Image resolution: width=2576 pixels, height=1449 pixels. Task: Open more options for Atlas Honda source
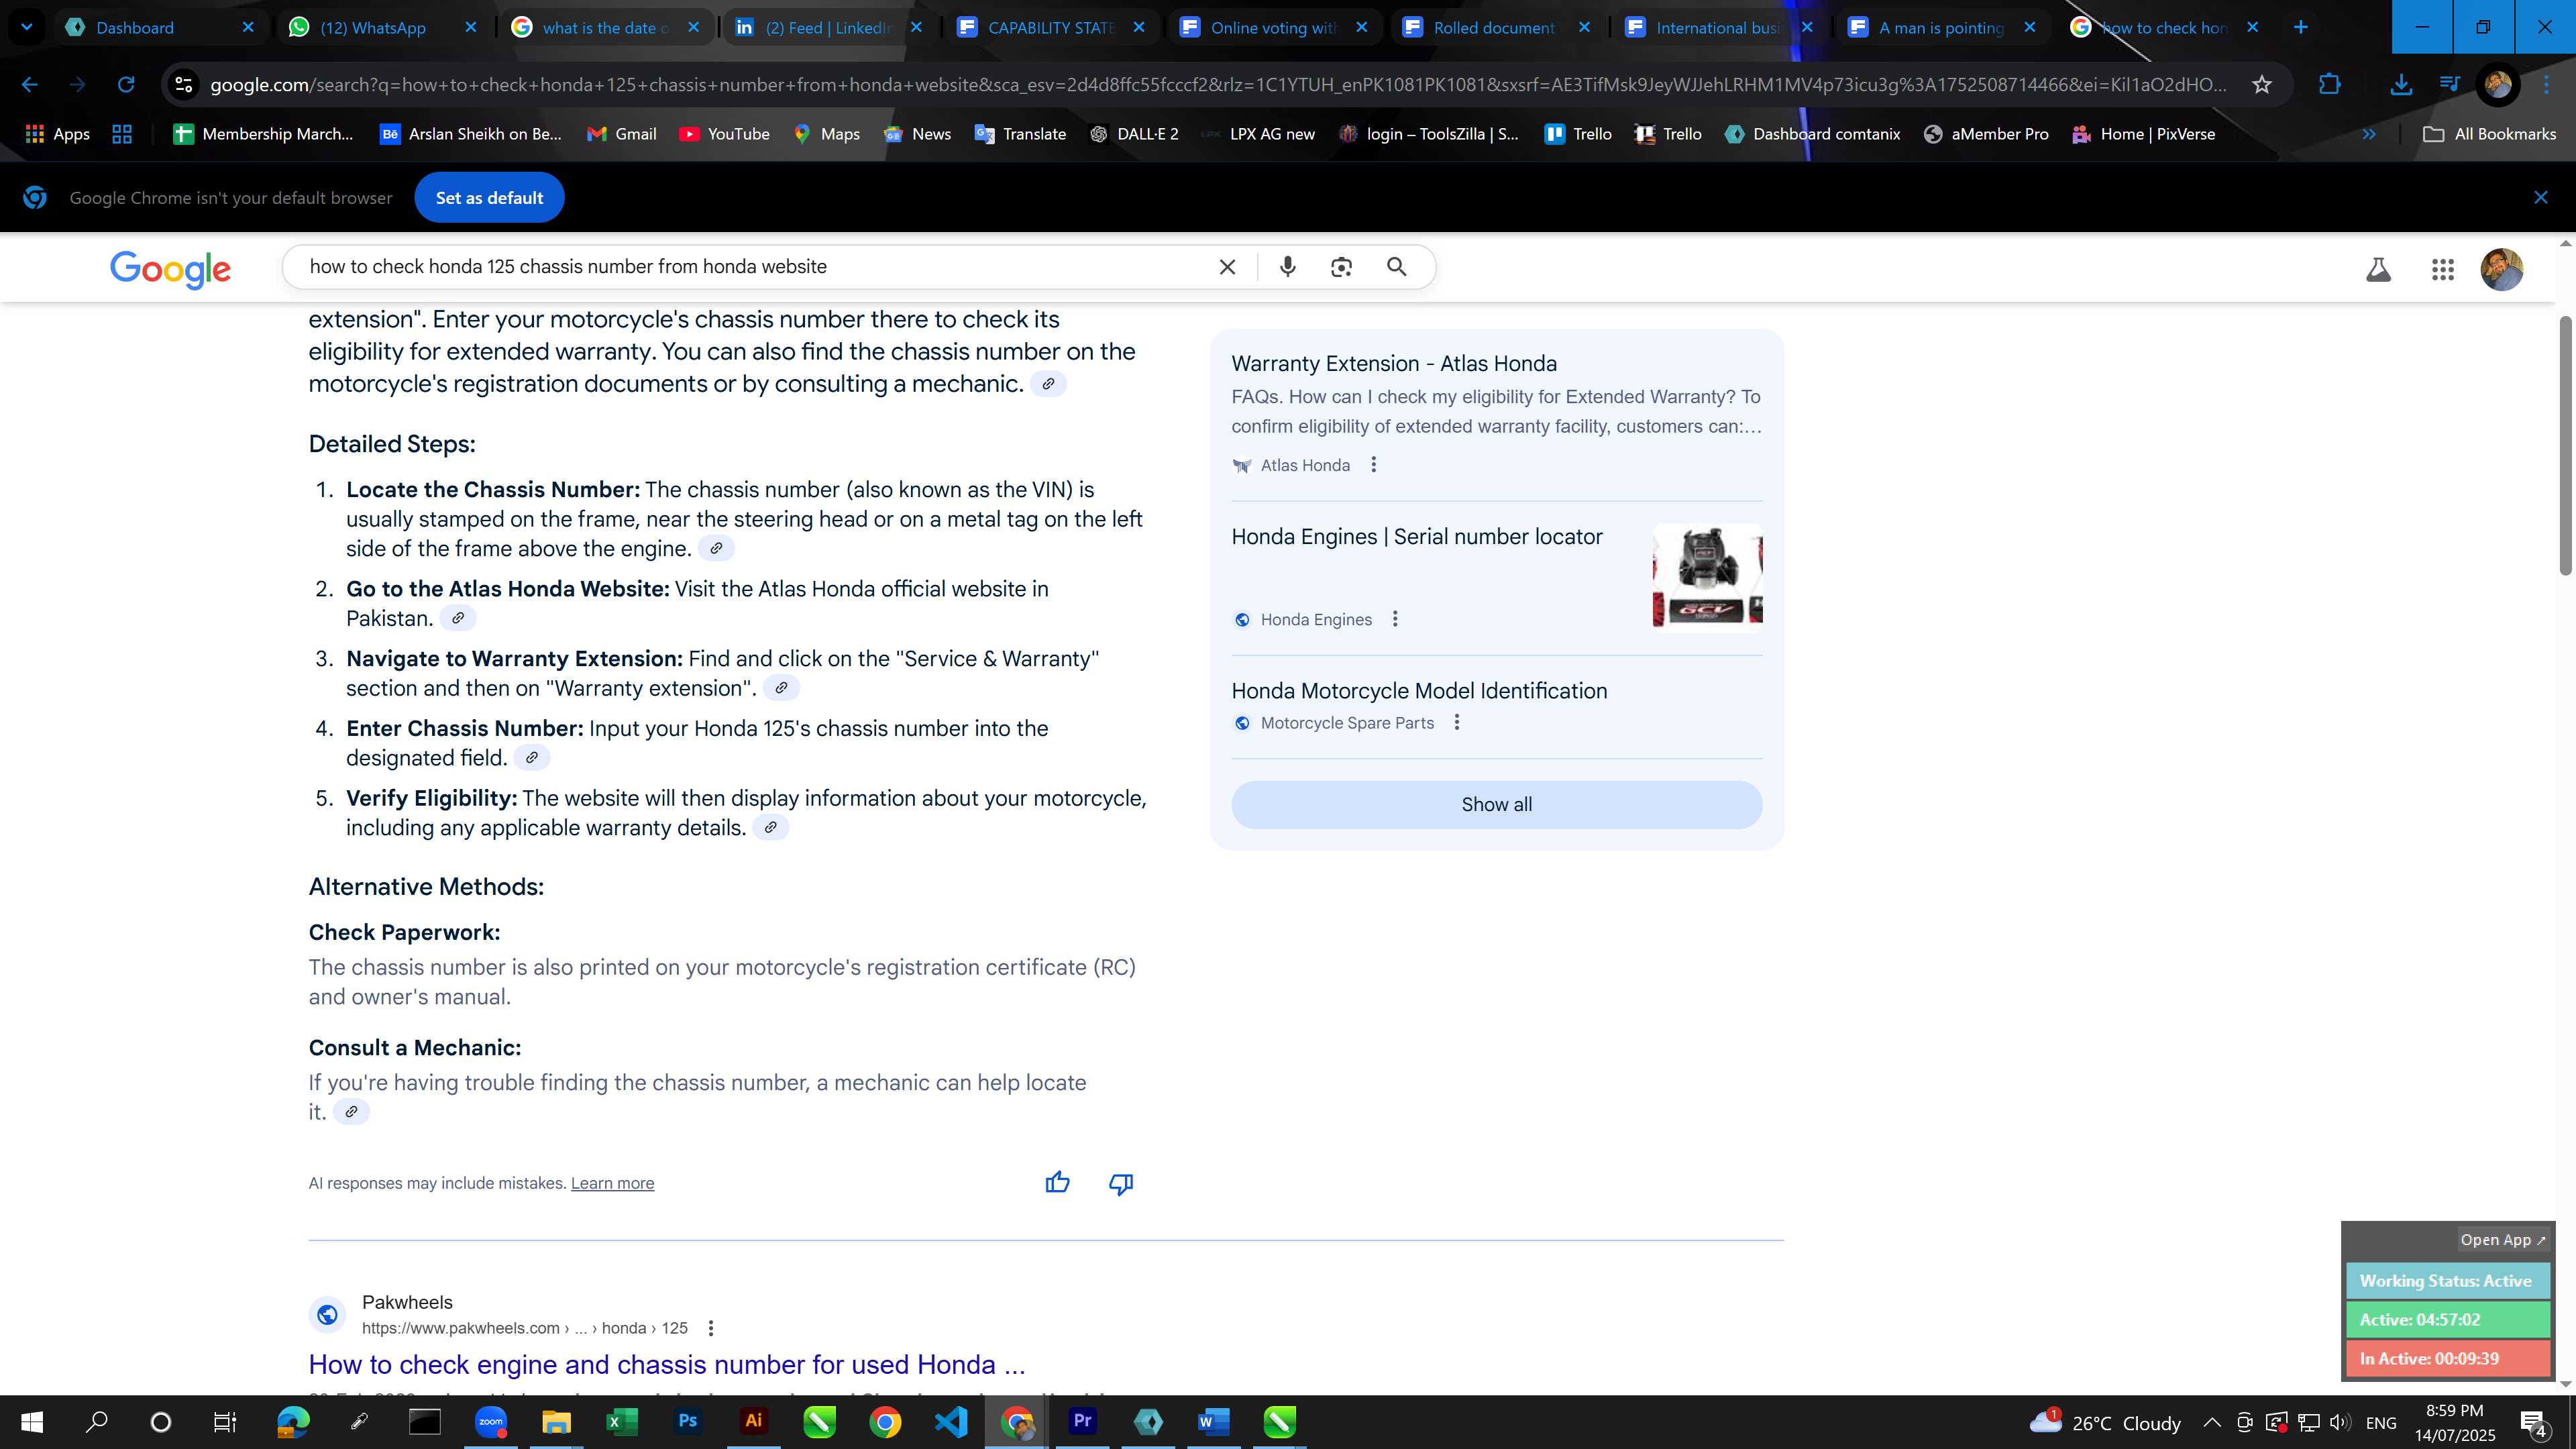tap(1373, 465)
